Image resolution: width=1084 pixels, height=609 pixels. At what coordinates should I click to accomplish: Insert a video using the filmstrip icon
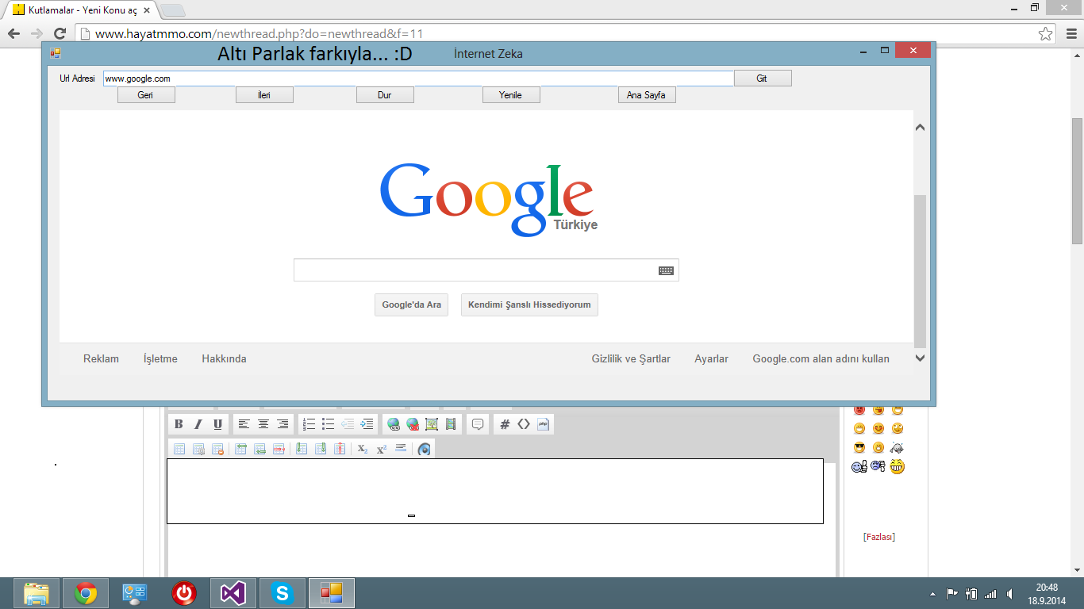pyautogui.click(x=451, y=424)
